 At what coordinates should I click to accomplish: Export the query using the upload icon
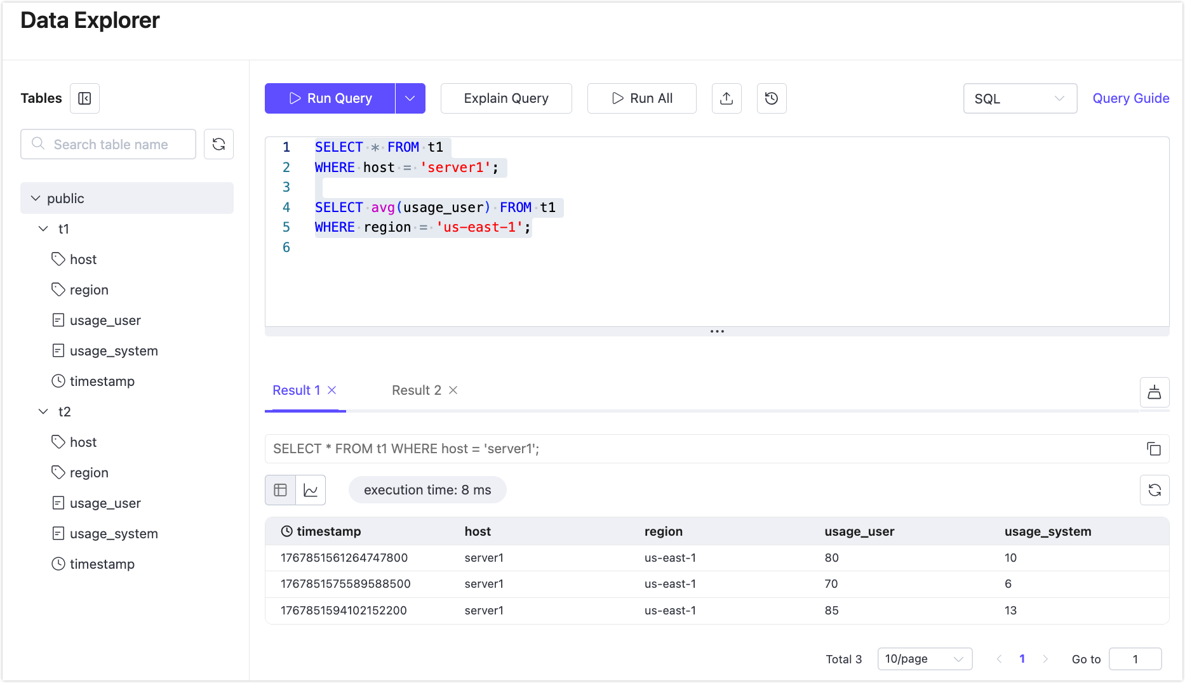(x=726, y=98)
